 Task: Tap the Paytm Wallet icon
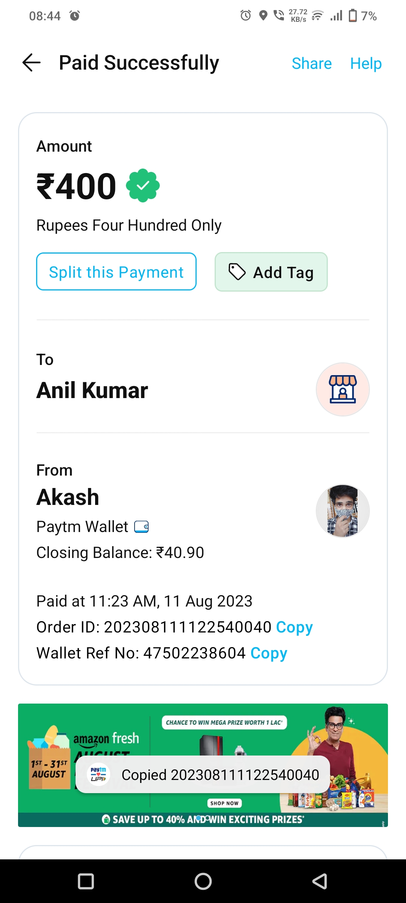point(141,527)
